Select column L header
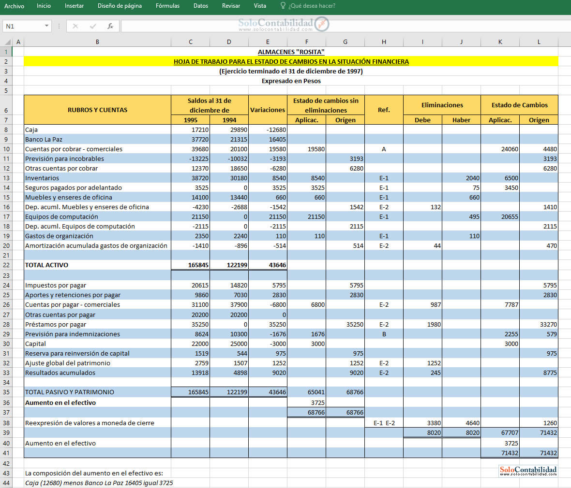The width and height of the screenshot is (571, 488). 539,42
